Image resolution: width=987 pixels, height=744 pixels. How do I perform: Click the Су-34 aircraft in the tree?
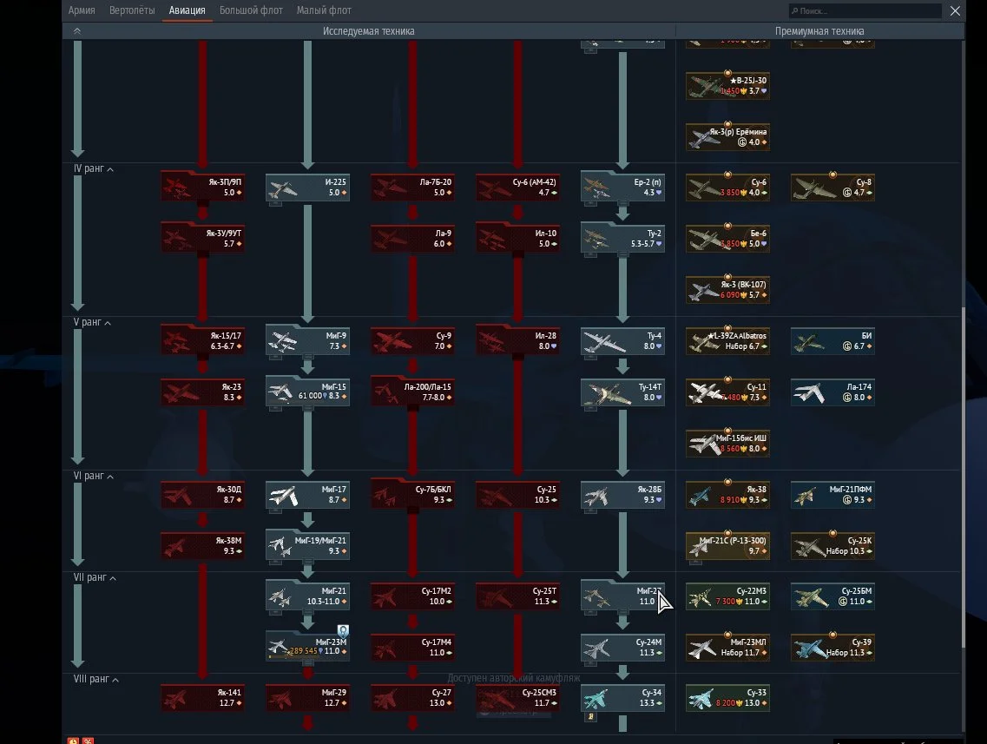pos(622,697)
